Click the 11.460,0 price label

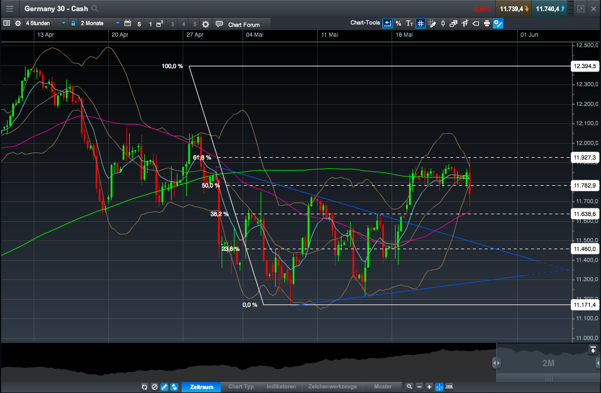tap(585, 249)
